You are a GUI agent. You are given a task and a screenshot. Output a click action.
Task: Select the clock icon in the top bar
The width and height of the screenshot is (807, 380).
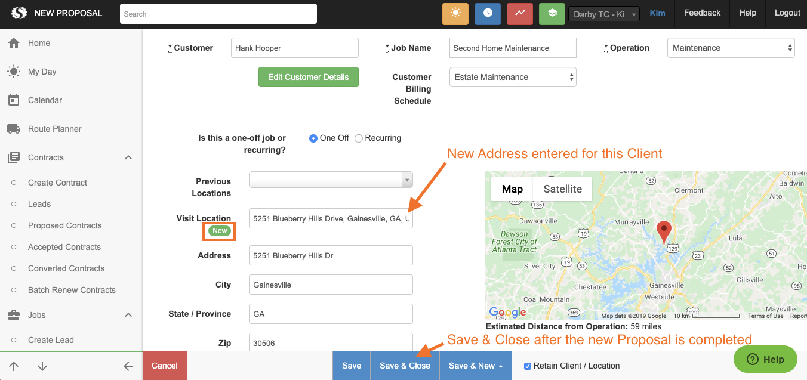click(x=488, y=13)
